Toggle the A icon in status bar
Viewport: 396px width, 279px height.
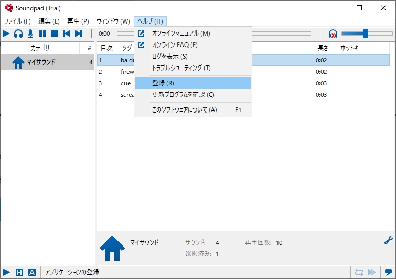tap(32, 272)
